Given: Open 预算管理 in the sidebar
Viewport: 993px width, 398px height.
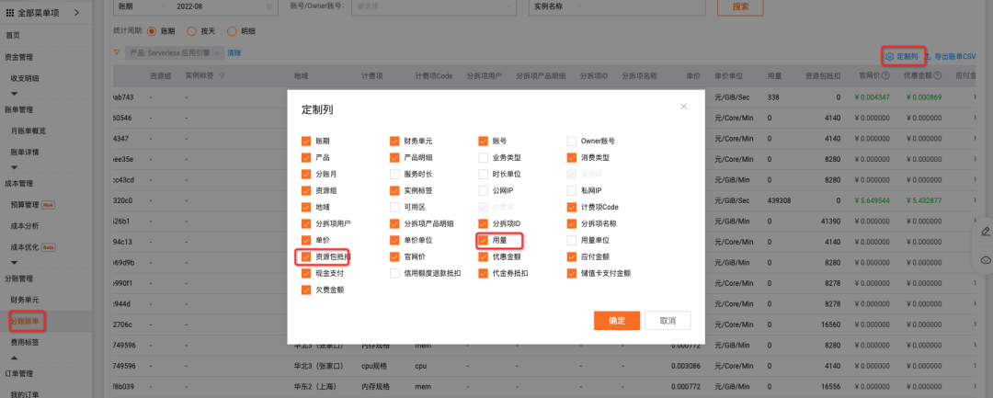Looking at the screenshot, I should pyautogui.click(x=26, y=205).
